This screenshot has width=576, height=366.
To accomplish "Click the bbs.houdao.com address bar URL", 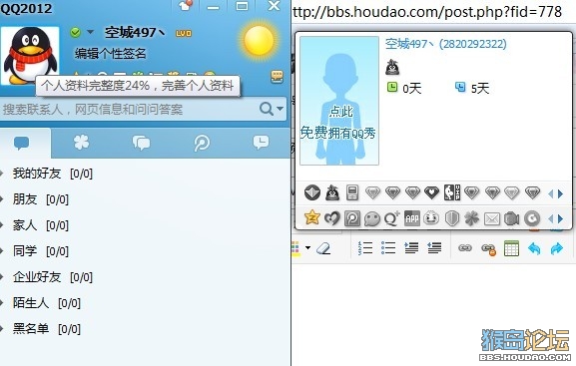I will tap(427, 12).
